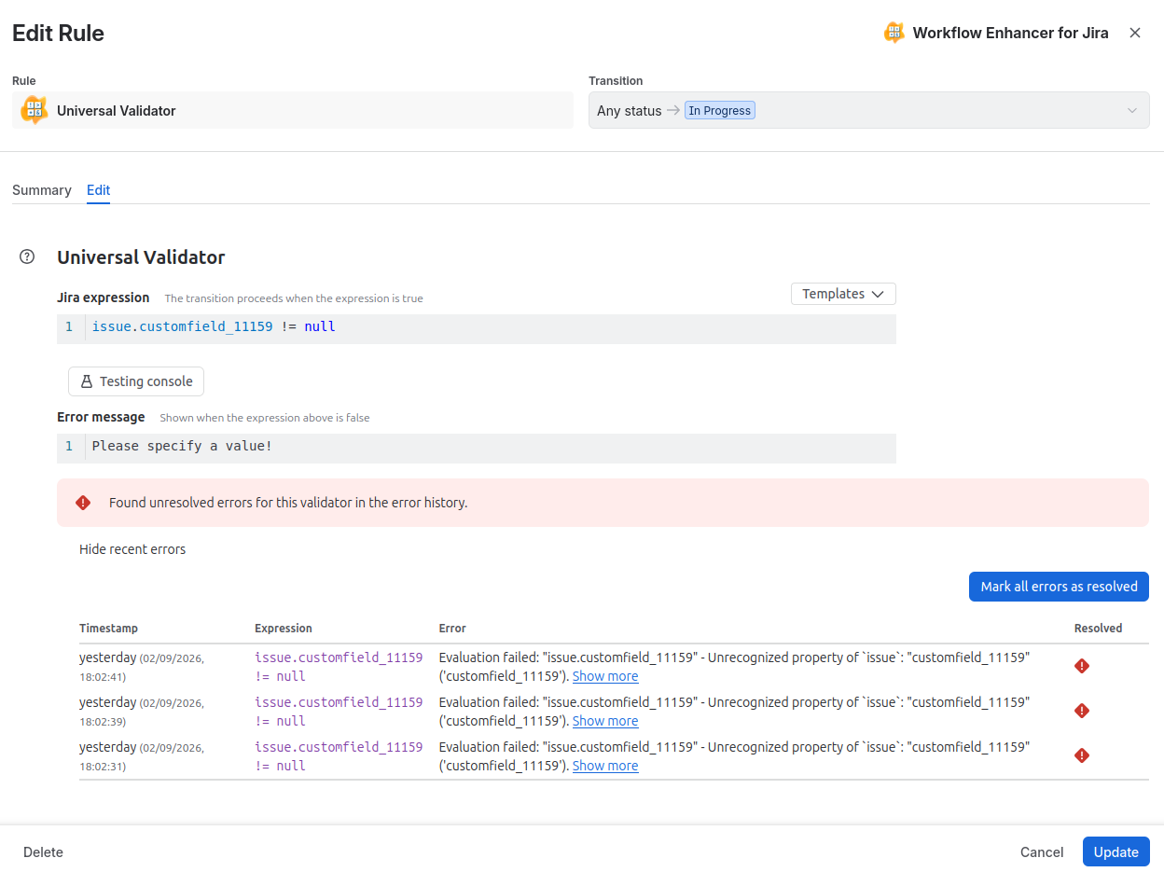Click the Workflow Enhancer for Jira logo
This screenshot has height=872, width=1164.
pyautogui.click(x=894, y=33)
